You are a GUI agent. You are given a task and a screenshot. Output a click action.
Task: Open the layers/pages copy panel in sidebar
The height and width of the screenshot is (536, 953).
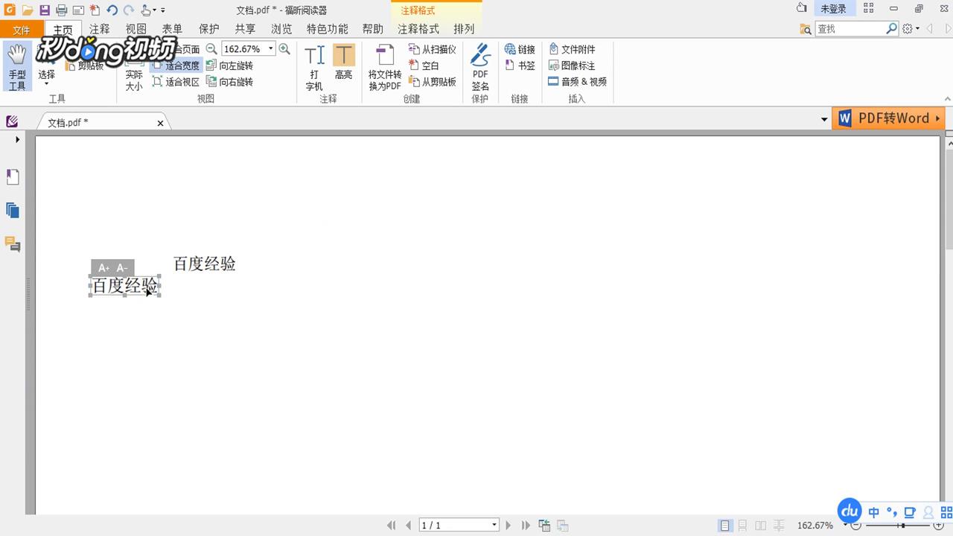coord(13,211)
